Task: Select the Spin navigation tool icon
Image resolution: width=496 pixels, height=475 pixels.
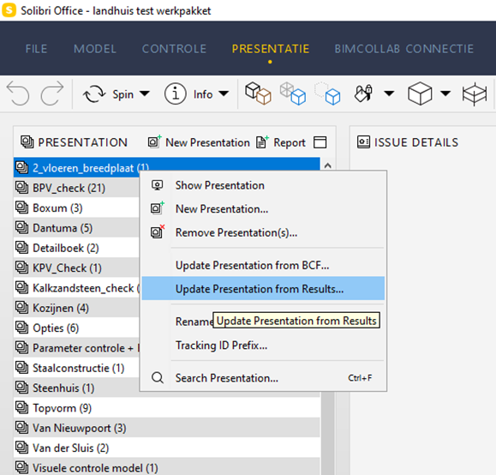Action: pyautogui.click(x=94, y=93)
